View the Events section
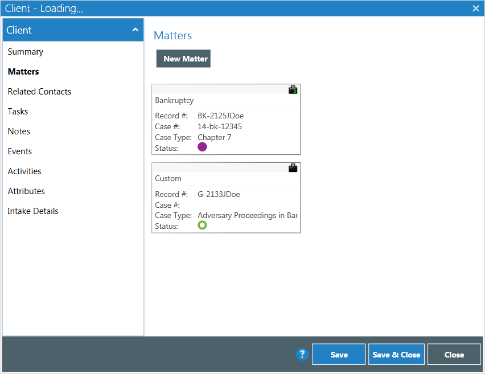Image resolution: width=485 pixels, height=374 pixels. (x=19, y=151)
